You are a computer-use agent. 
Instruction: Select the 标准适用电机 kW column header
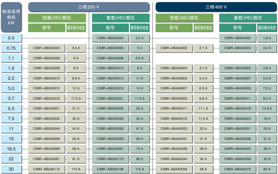11,17
